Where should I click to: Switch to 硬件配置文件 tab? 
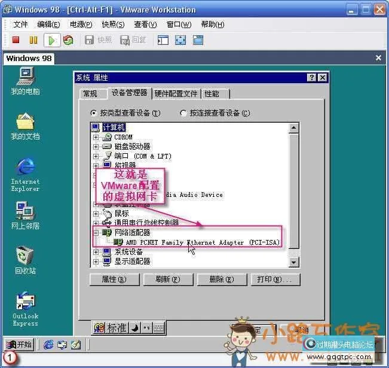(176, 94)
